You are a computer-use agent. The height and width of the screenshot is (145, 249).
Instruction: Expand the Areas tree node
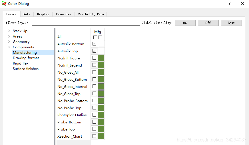coord(9,36)
